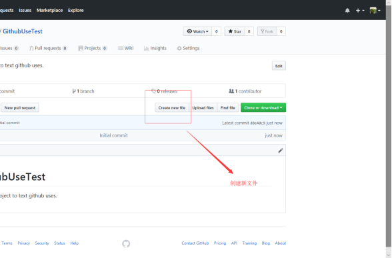Screen dimensions: 392x258
Task: Click the Upload files button
Action: pos(203,107)
